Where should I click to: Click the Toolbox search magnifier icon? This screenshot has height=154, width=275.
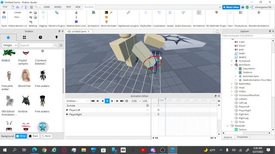tap(55, 45)
